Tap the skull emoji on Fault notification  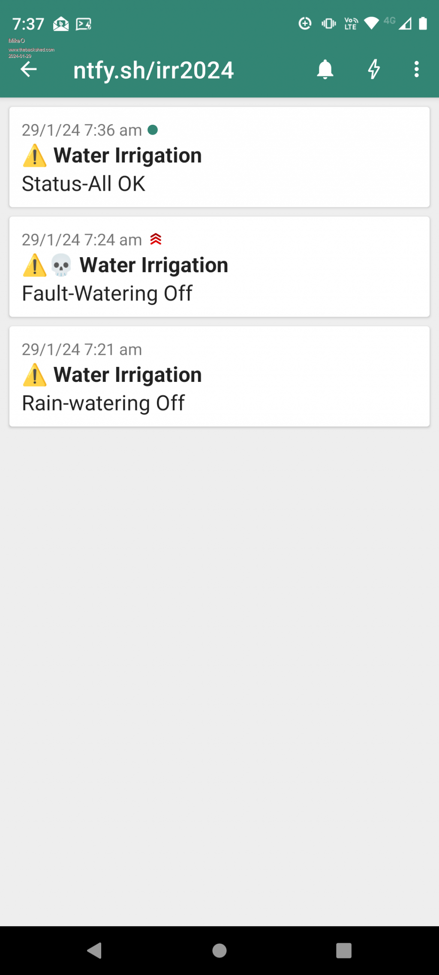(x=61, y=265)
